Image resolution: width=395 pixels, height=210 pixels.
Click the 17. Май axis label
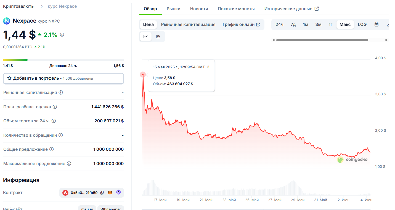click(x=160, y=200)
